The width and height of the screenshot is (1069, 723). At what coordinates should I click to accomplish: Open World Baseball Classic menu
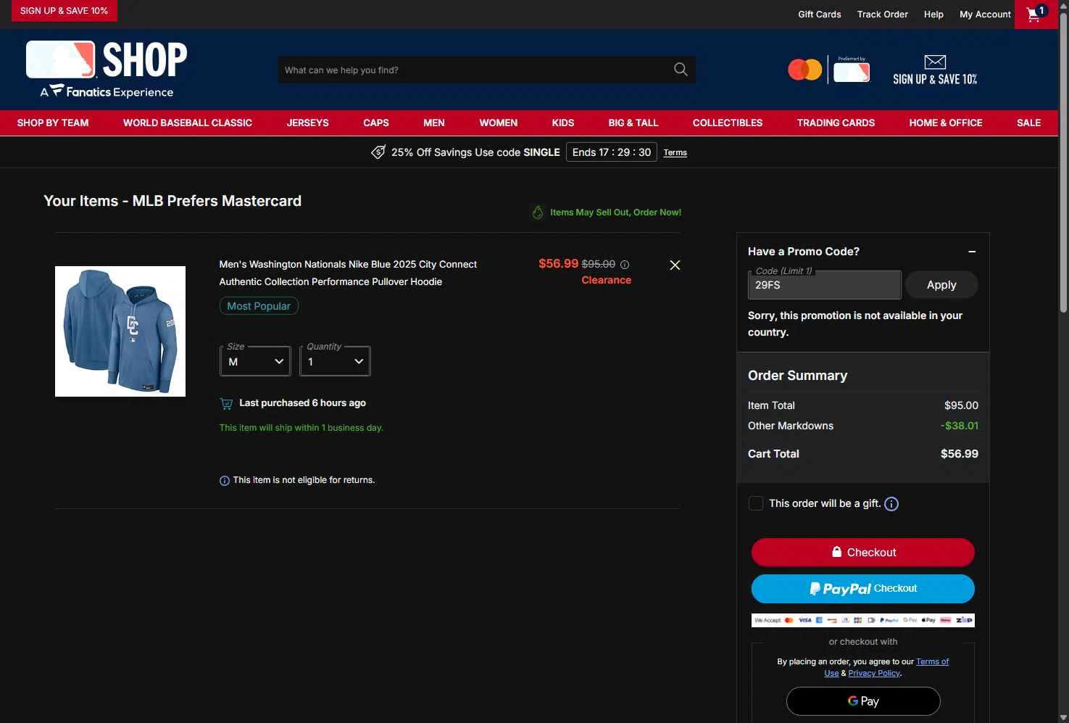click(188, 123)
